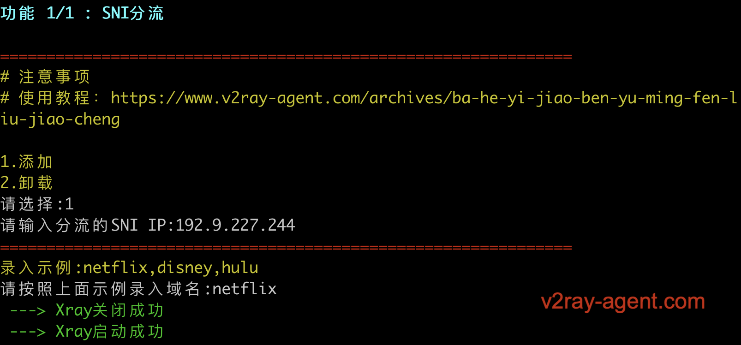Image resolution: width=741 pixels, height=345 pixels.
Task: Click the arrow before Xray关闭成功
Action: tap(28, 311)
